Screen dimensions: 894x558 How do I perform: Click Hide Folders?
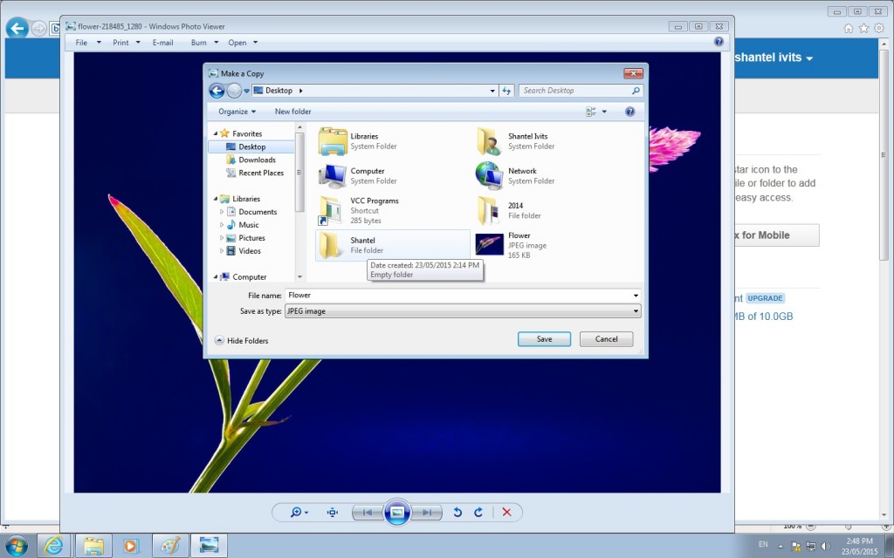click(242, 341)
